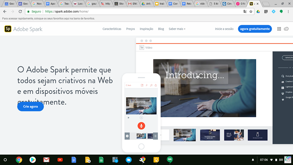Select the first slide thumbnail with sewing photo
Viewport: 293px width, 165px height.
pyautogui.click(x=185, y=135)
